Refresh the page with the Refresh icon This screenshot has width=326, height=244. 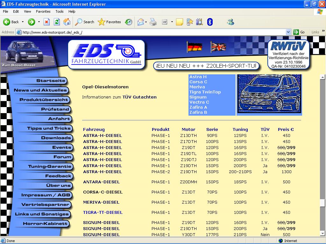(57, 22)
